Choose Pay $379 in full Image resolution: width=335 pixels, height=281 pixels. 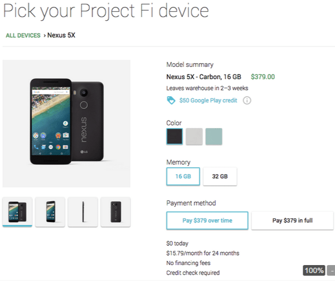pos(292,220)
